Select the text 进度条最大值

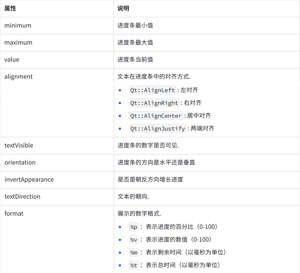tap(135, 42)
